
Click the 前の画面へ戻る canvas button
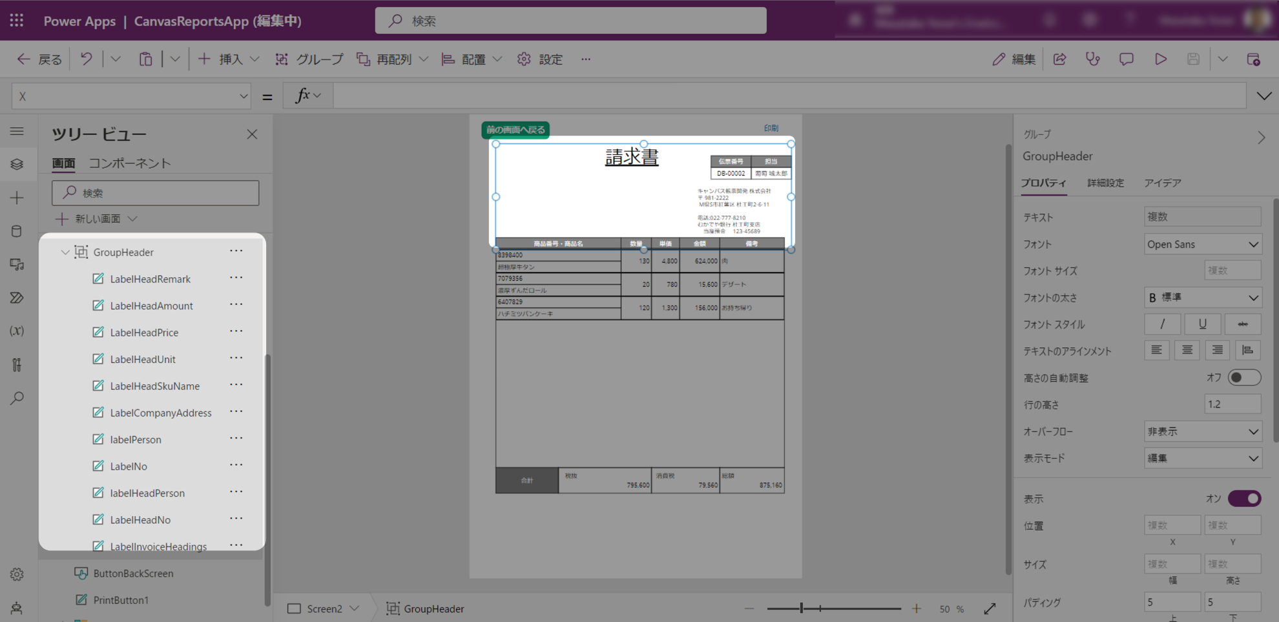click(x=515, y=130)
